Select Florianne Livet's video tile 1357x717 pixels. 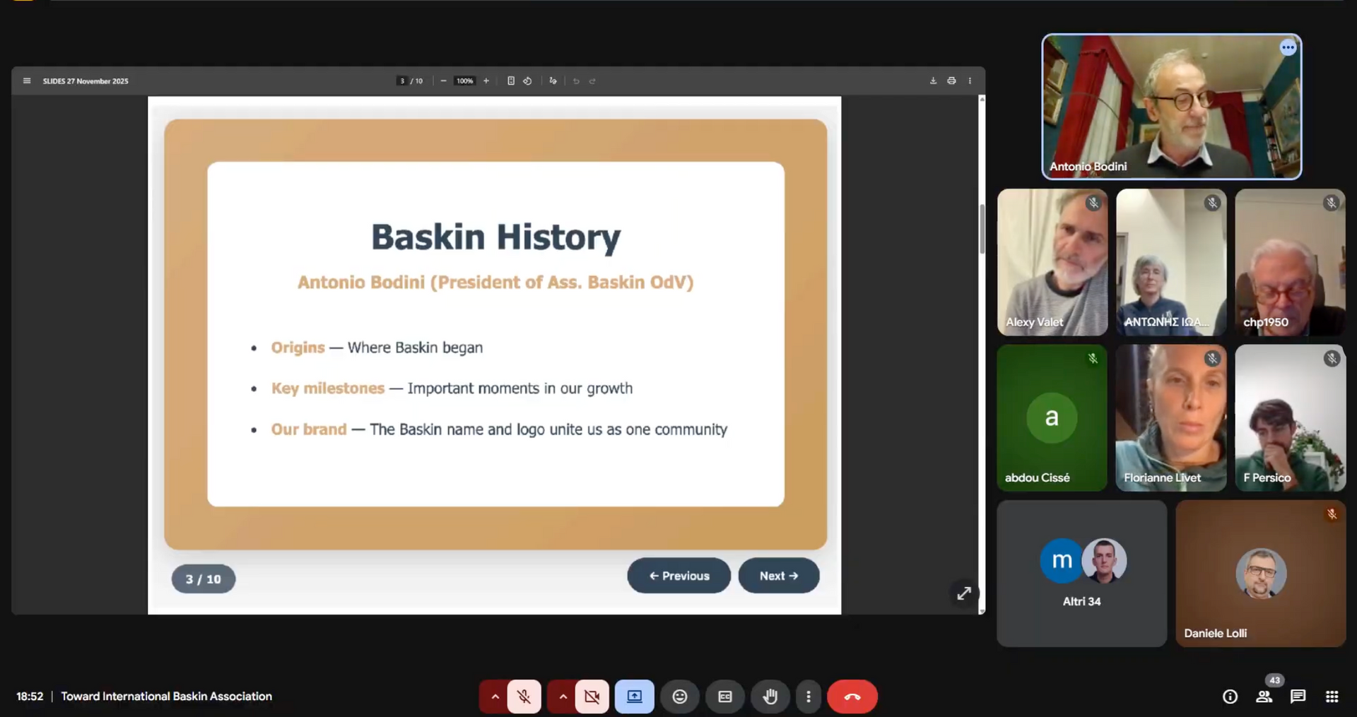click(1171, 417)
